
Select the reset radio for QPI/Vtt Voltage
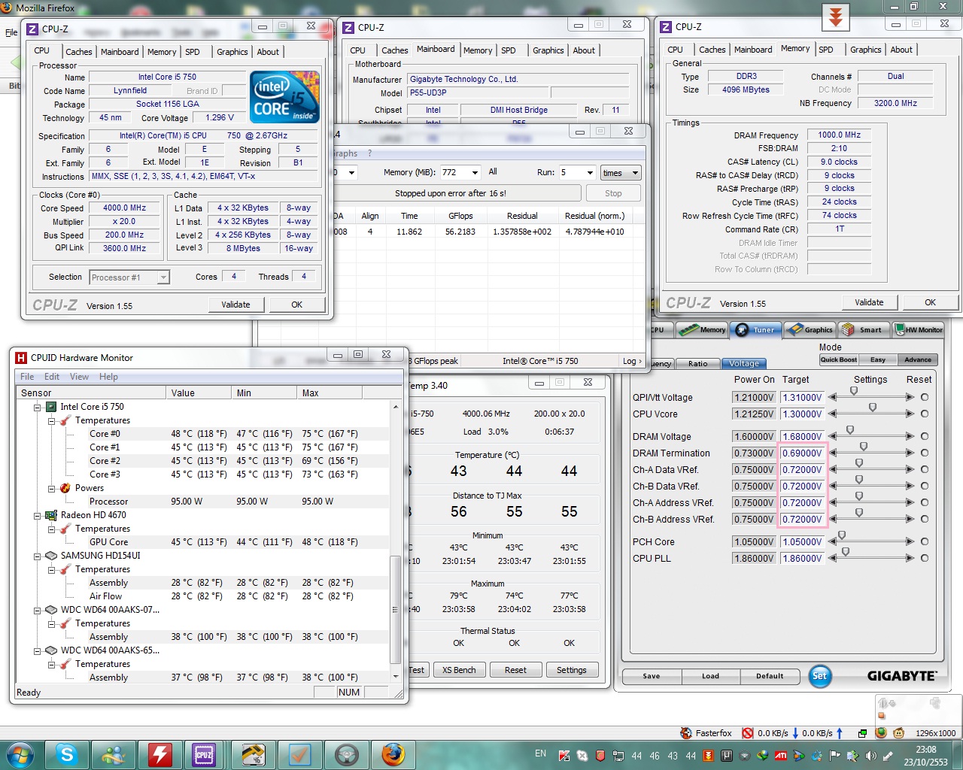pyautogui.click(x=924, y=397)
